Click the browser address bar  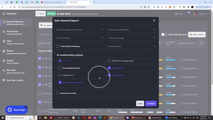click(x=79, y=7)
